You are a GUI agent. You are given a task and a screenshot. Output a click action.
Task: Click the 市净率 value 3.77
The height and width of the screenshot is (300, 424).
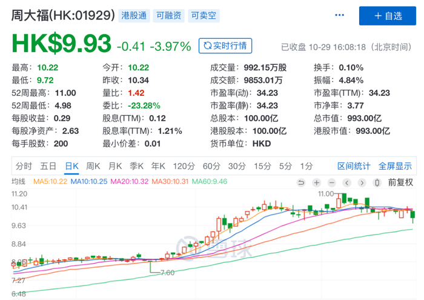click(356, 105)
